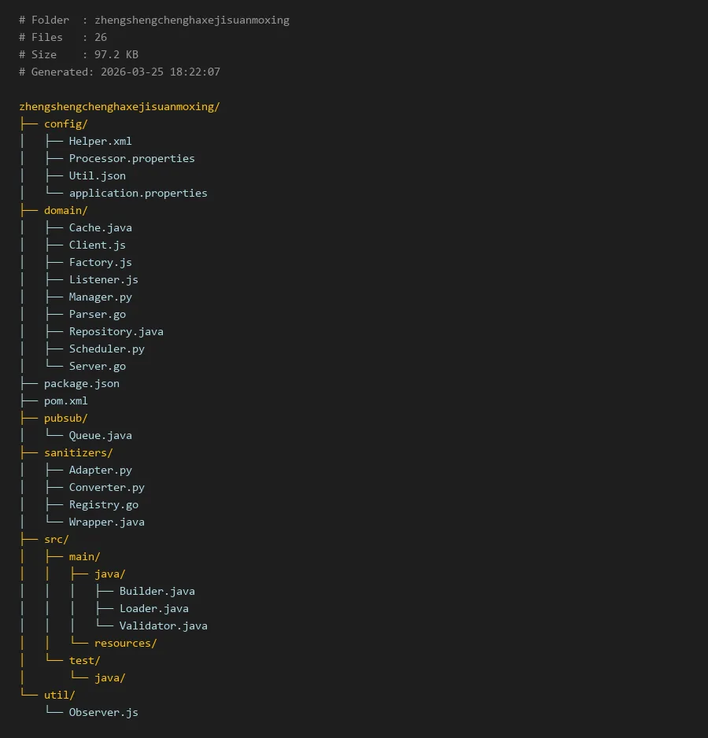Expand the domain/ folder entry
708x738 pixels.
tap(65, 210)
